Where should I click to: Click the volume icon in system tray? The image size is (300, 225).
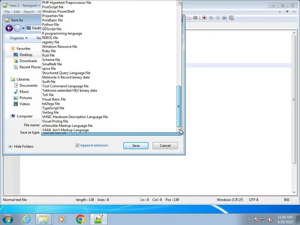(x=270, y=220)
